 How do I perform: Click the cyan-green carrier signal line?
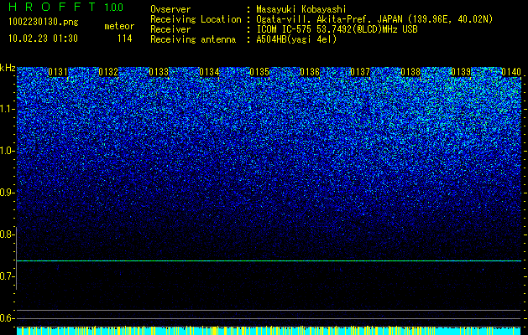(269, 260)
